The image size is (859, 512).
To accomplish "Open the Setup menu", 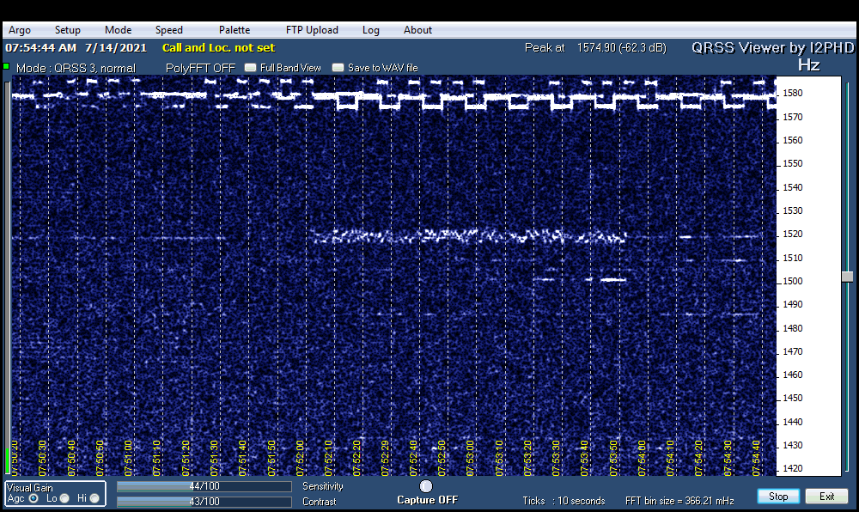I will click(68, 30).
